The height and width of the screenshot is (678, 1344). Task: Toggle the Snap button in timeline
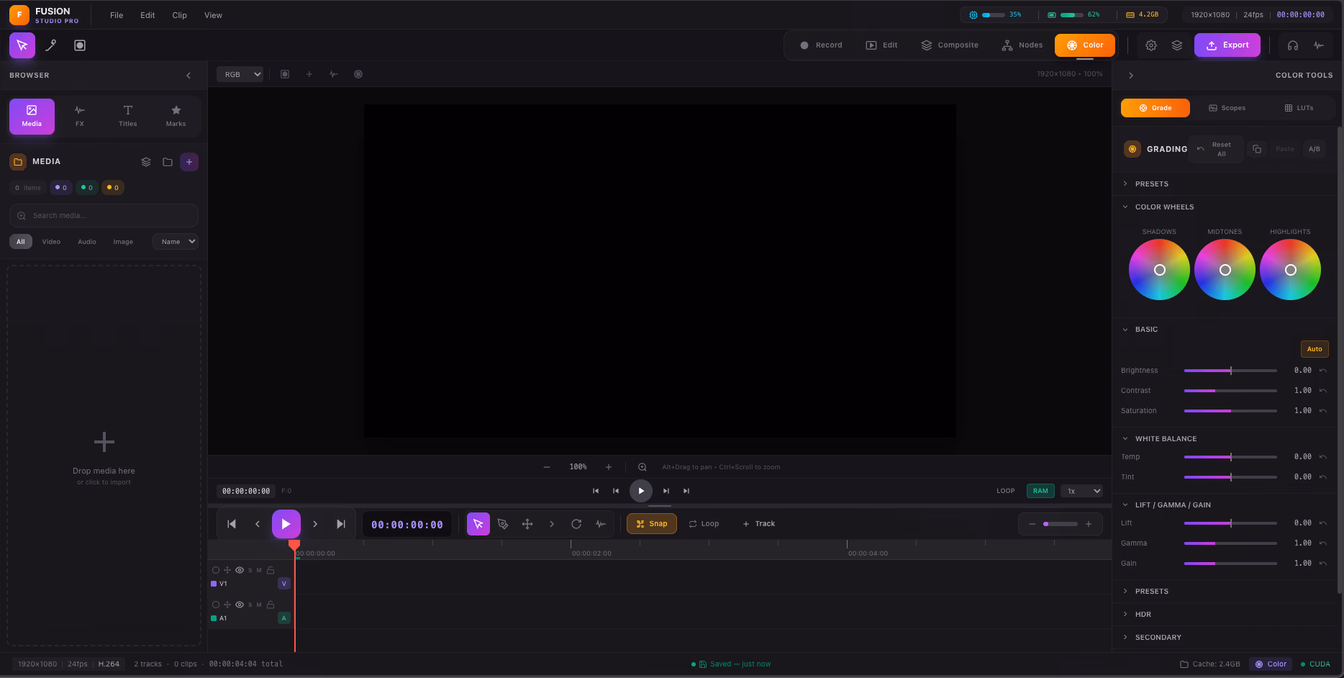click(x=652, y=524)
